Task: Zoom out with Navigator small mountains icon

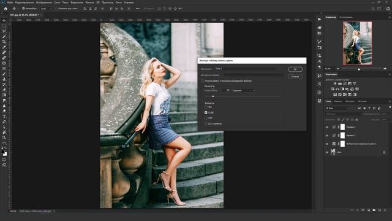Action: pos(337,68)
